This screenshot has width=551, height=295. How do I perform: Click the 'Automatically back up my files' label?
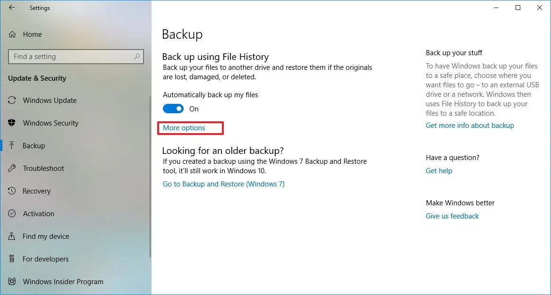pyautogui.click(x=211, y=95)
